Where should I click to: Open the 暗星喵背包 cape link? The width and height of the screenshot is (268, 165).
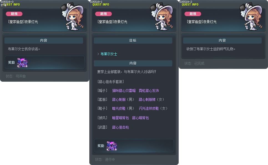click(x=120, y=118)
